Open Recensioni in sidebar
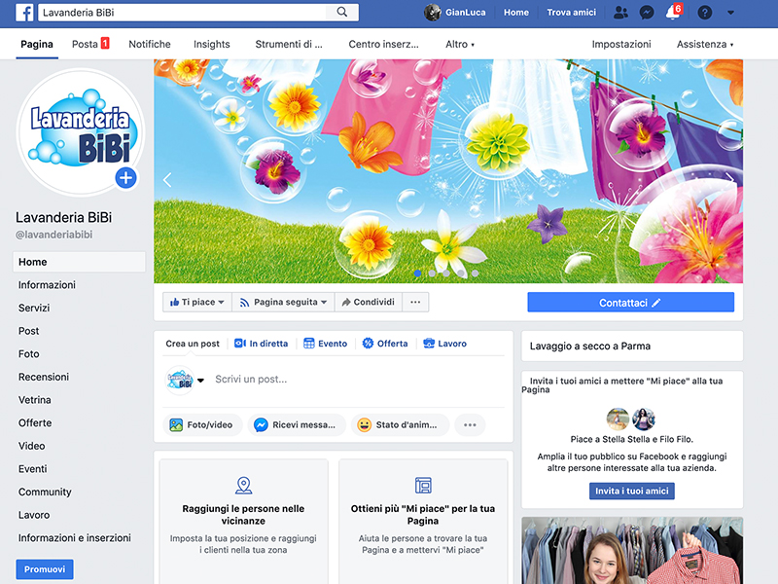This screenshot has width=778, height=584. 44,377
